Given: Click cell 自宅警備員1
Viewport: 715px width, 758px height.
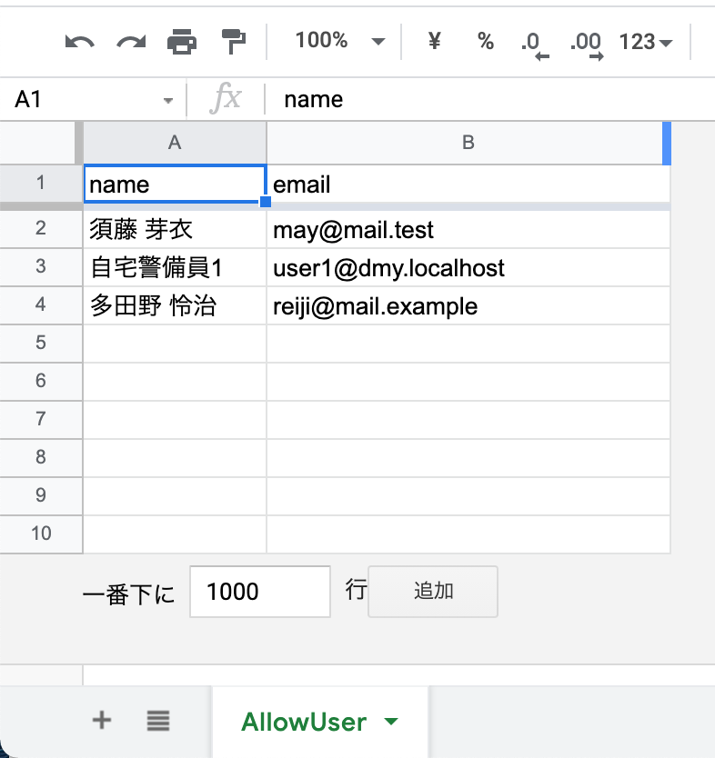Looking at the screenshot, I should [175, 267].
